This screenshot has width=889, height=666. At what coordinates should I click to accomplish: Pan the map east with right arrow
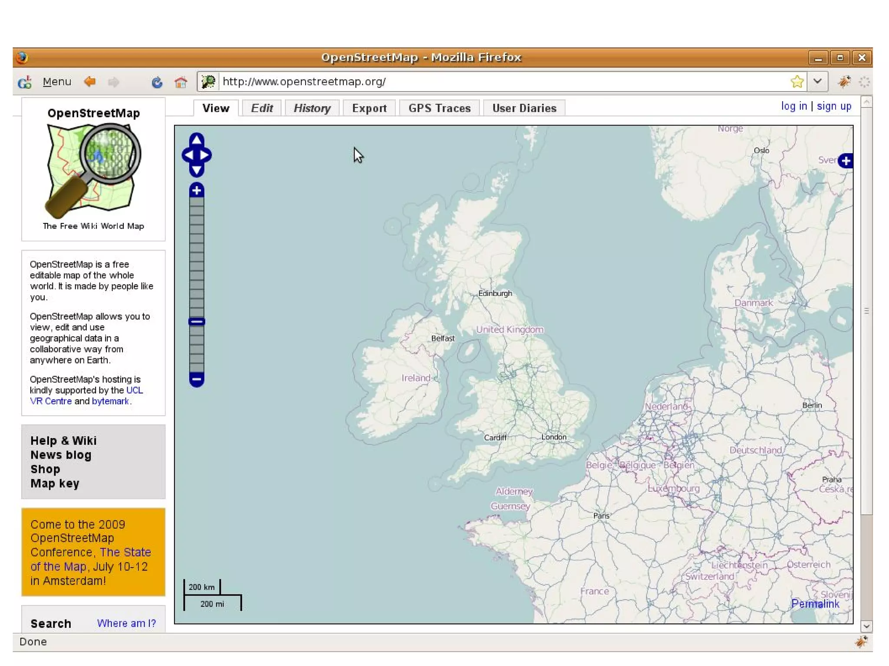pos(205,155)
